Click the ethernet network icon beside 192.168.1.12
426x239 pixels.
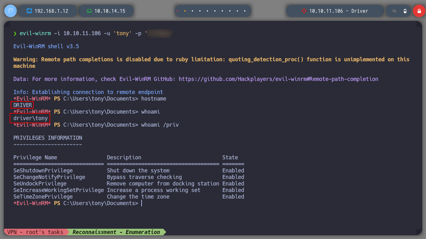30,11
